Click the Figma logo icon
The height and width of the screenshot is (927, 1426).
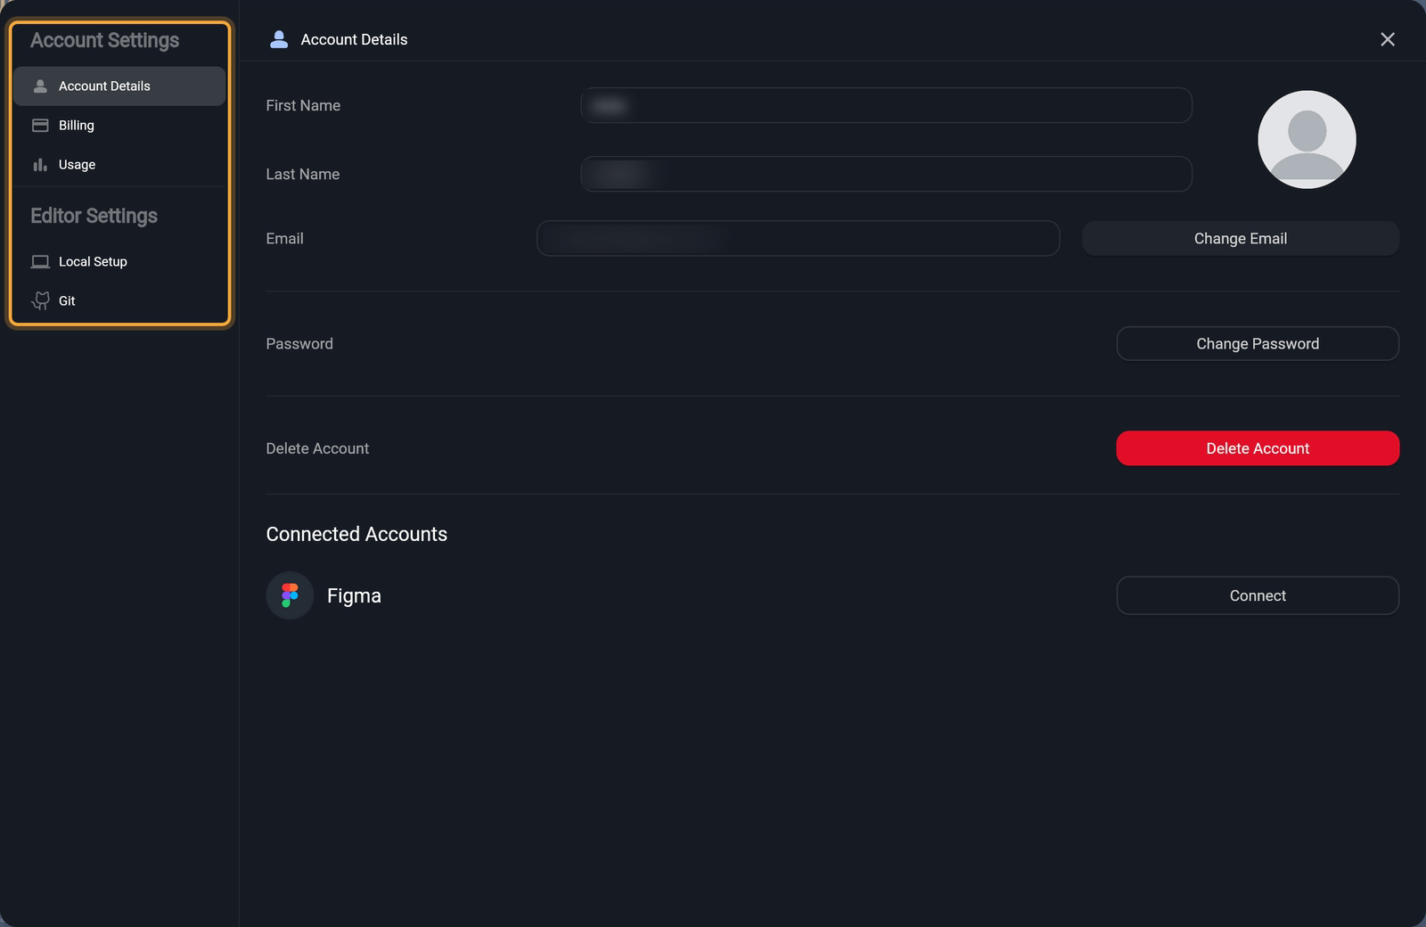[290, 595]
